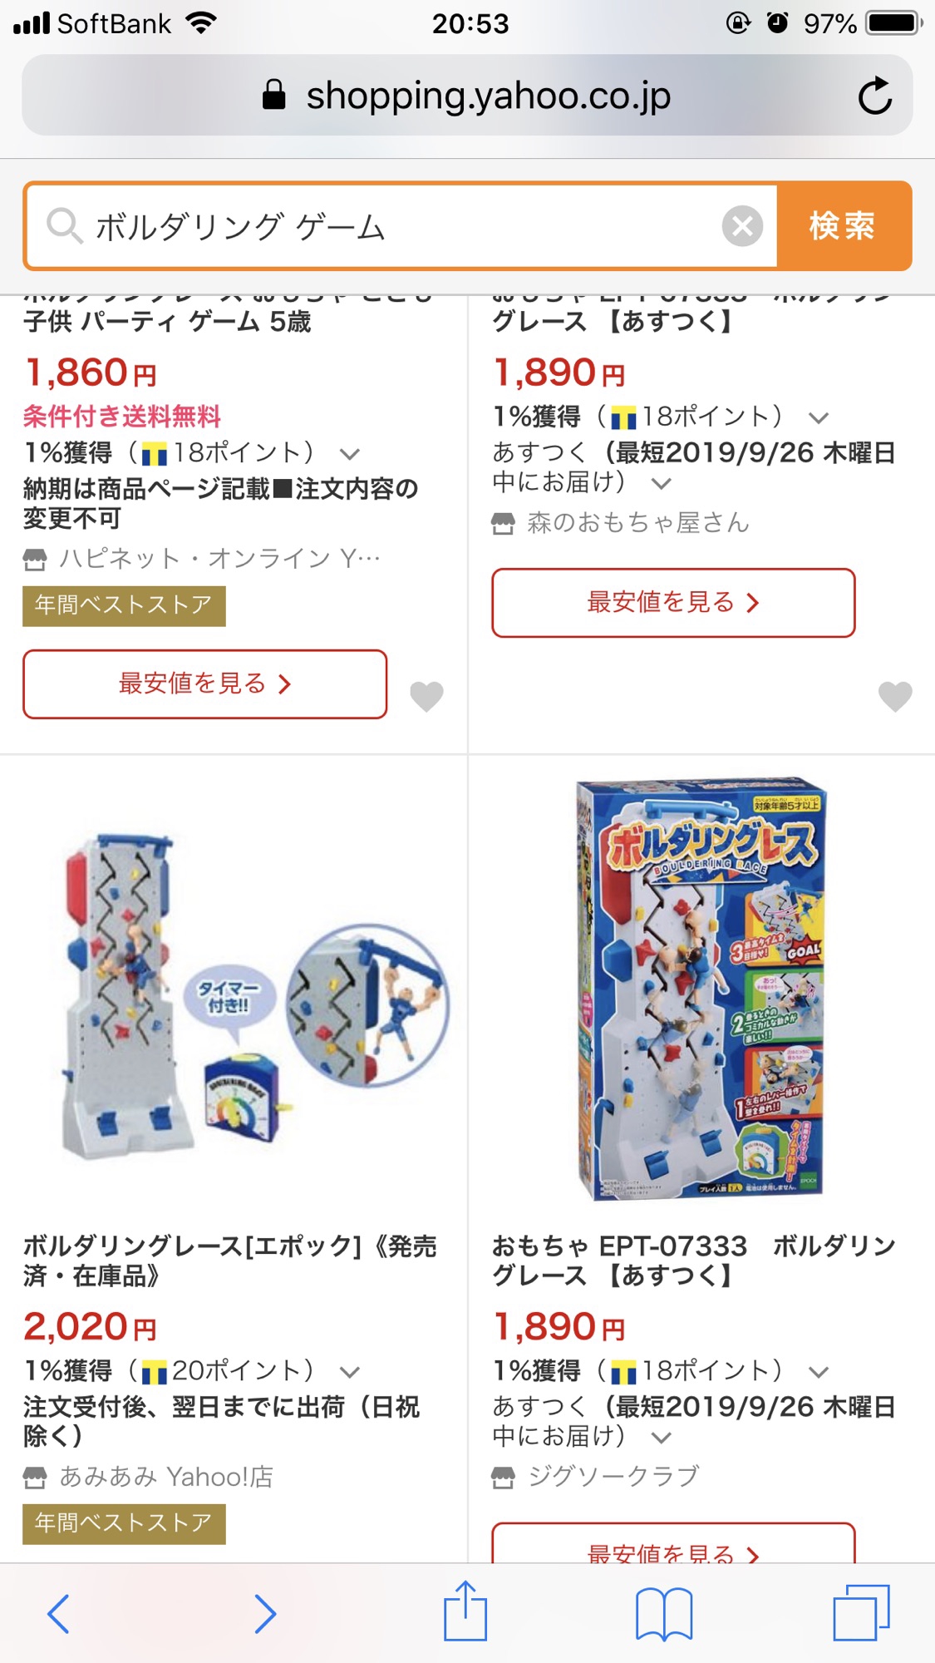The width and height of the screenshot is (935, 1663).
Task: Expand points details for the 1,860円 item
Action: [x=350, y=454]
